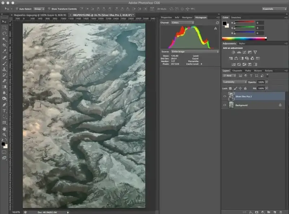
Task: Click the foreground color swatch in Color panel
Action: point(225,23)
